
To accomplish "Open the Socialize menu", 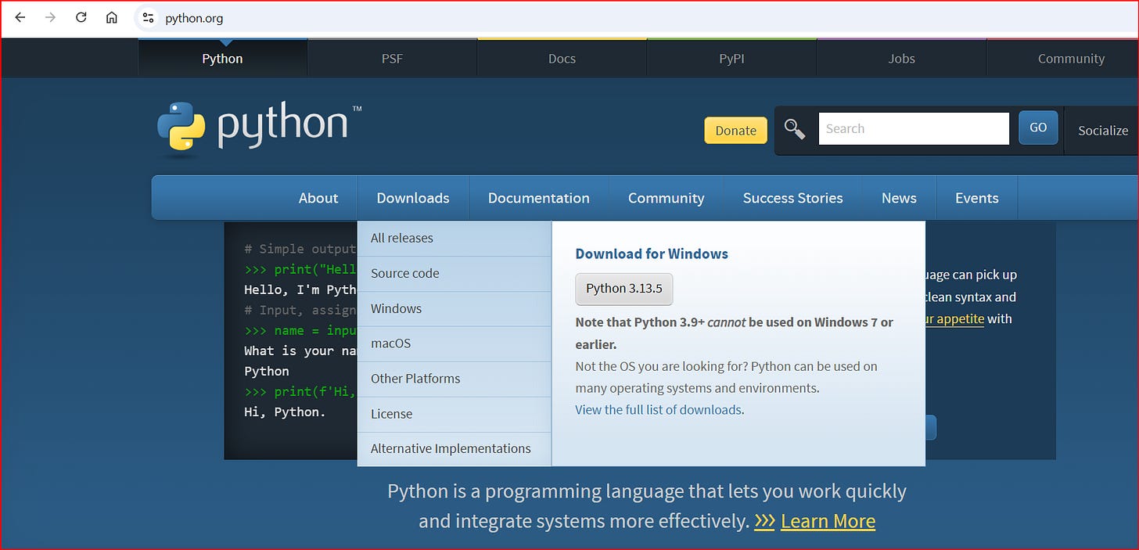I will tap(1102, 131).
